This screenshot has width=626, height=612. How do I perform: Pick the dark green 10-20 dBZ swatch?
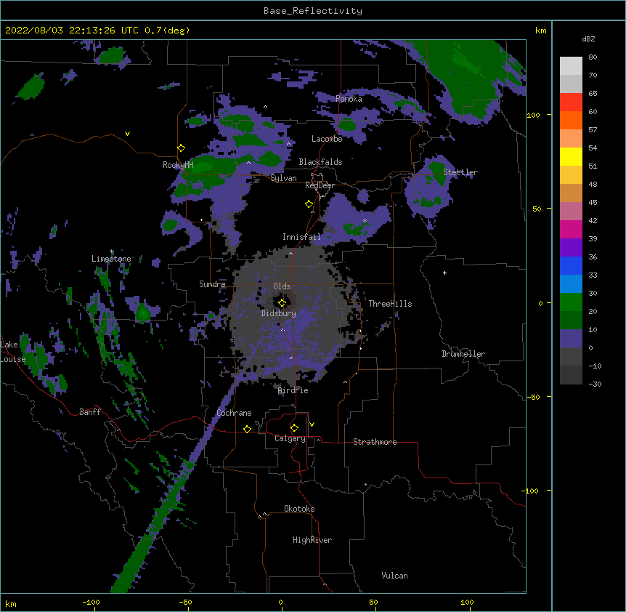pos(571,321)
